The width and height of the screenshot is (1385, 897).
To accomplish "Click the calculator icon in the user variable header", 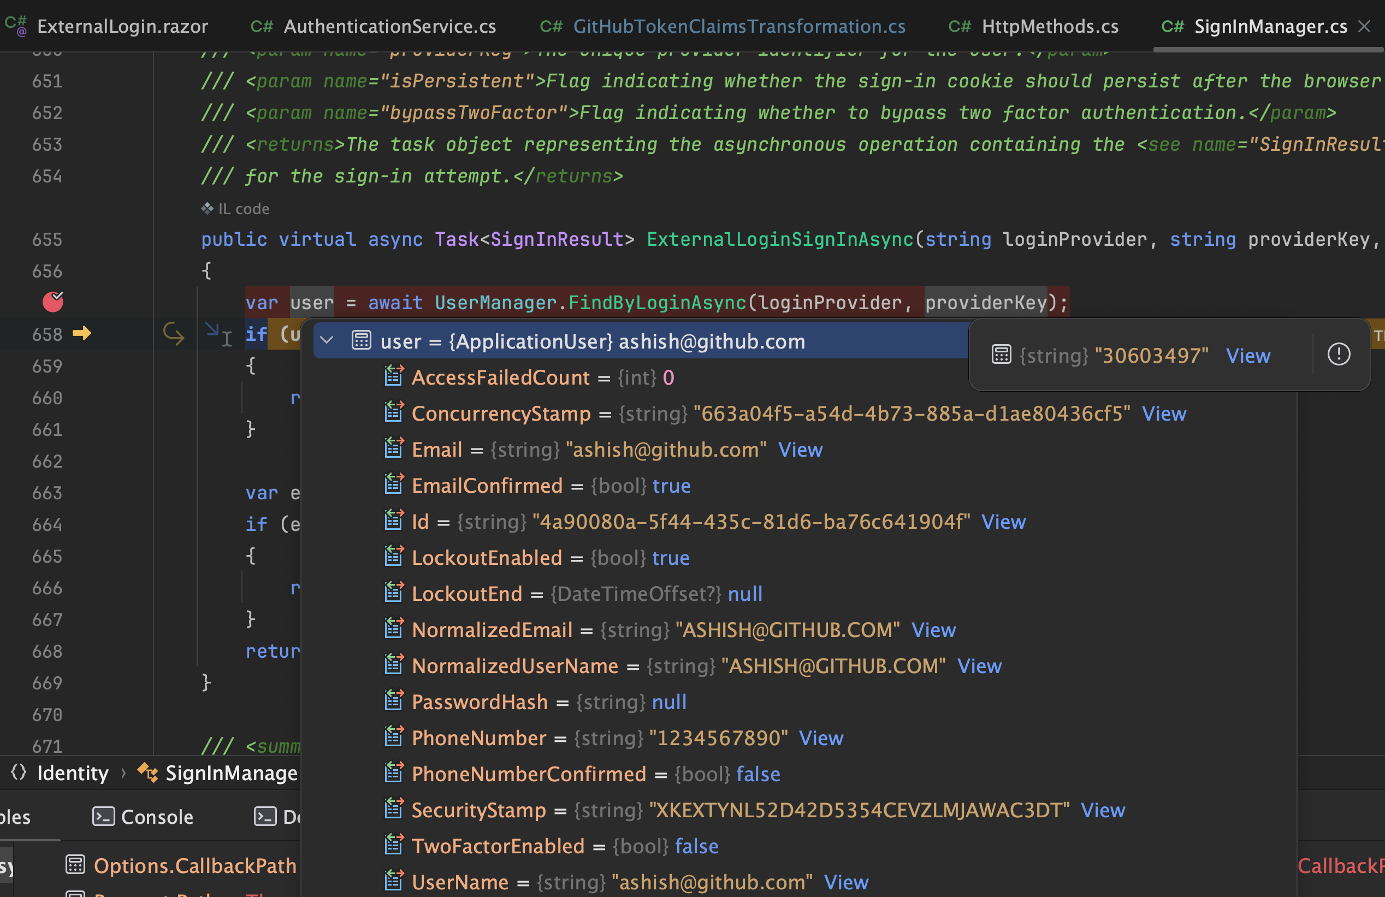I will tap(361, 340).
